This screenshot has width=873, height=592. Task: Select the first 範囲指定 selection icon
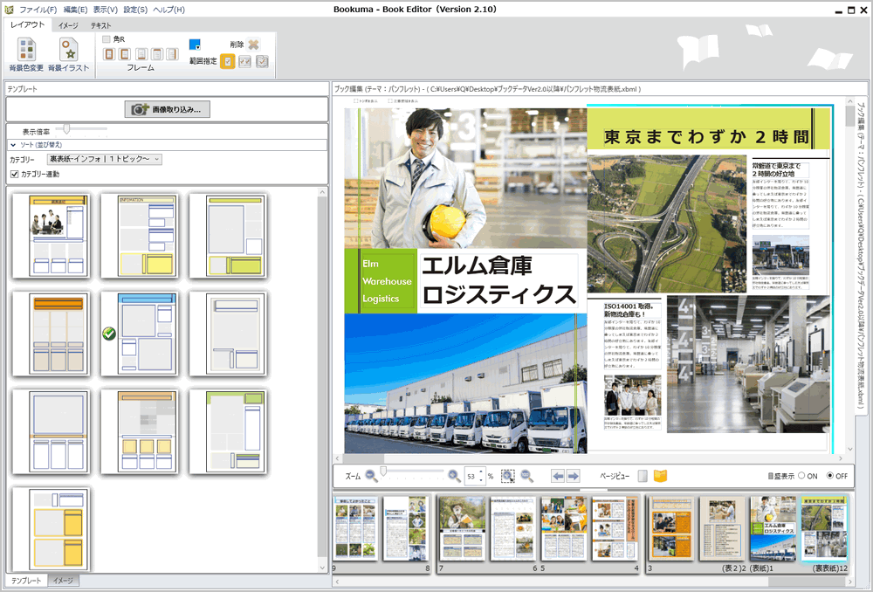point(227,60)
